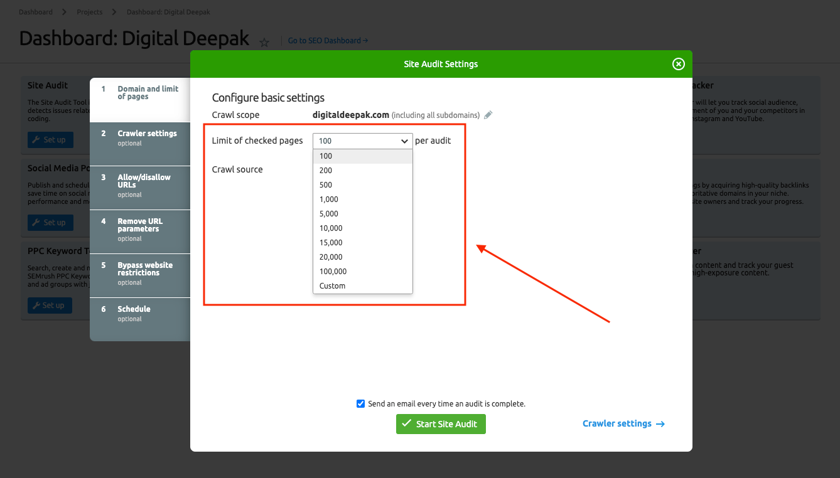Uncheck the email notification checkbox
This screenshot has height=478, width=840.
[x=360, y=403]
